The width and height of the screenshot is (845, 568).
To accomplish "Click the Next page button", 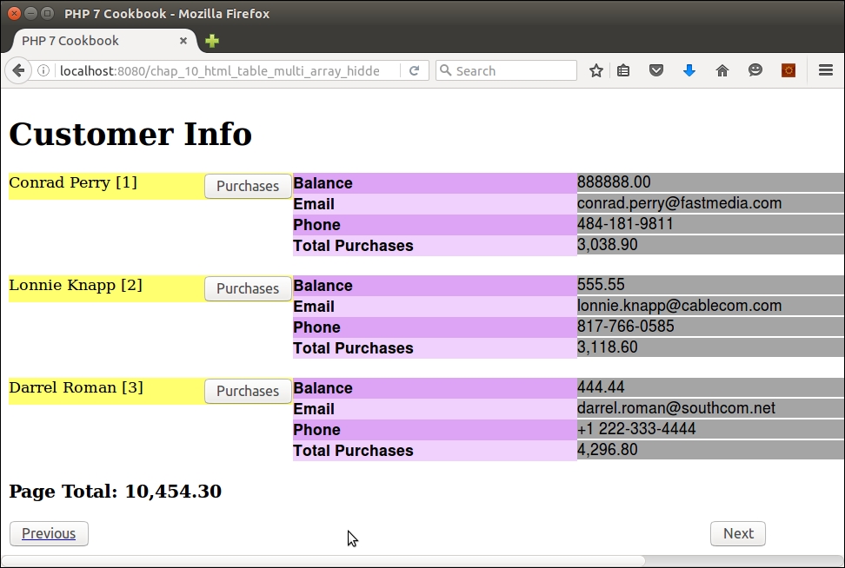I will pos(738,533).
